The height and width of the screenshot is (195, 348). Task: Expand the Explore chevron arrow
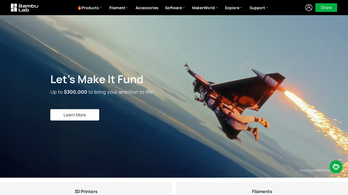coord(241,8)
